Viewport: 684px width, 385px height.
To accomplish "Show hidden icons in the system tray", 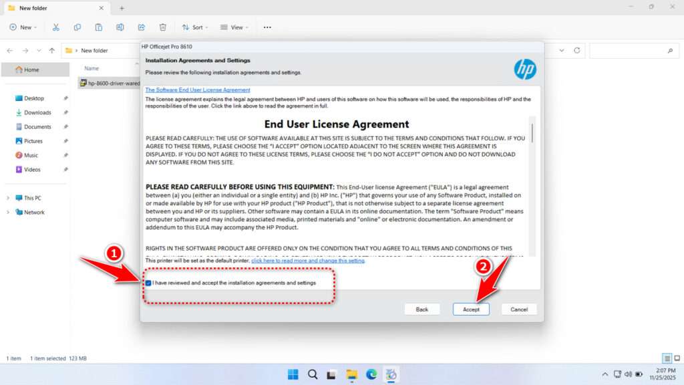I will (x=605, y=374).
